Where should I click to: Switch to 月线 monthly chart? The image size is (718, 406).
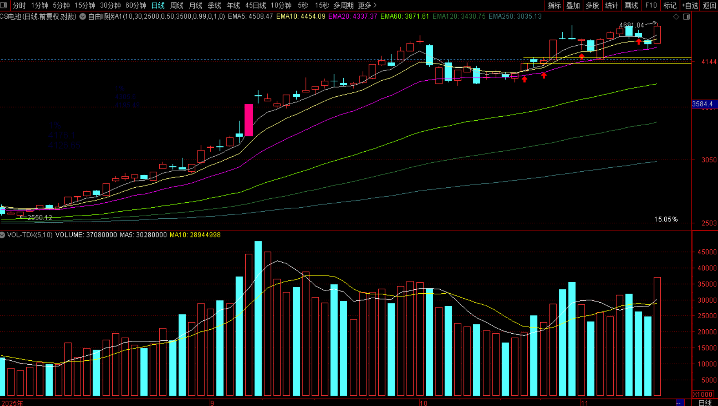pyautogui.click(x=196, y=5)
